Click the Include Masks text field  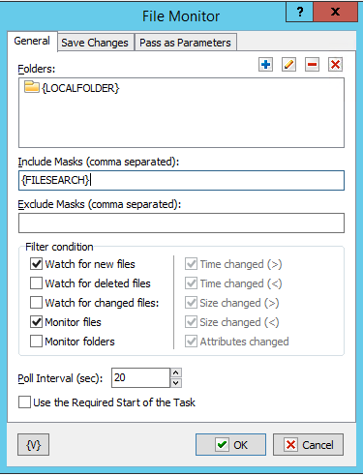(181, 180)
